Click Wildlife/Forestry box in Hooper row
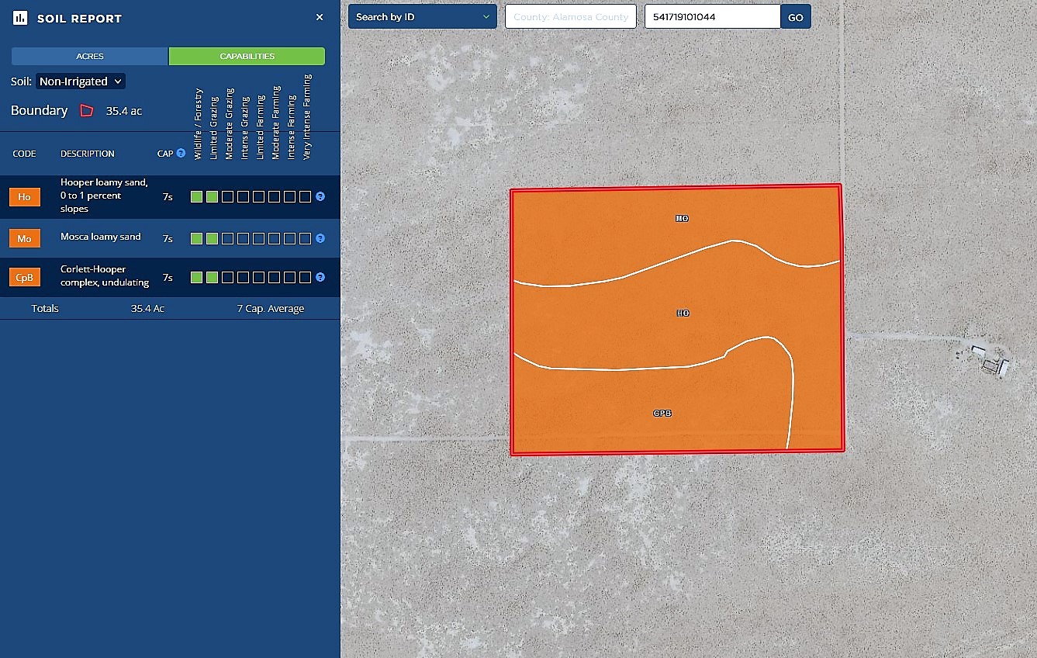Screen dimensions: 1037x658 point(196,197)
